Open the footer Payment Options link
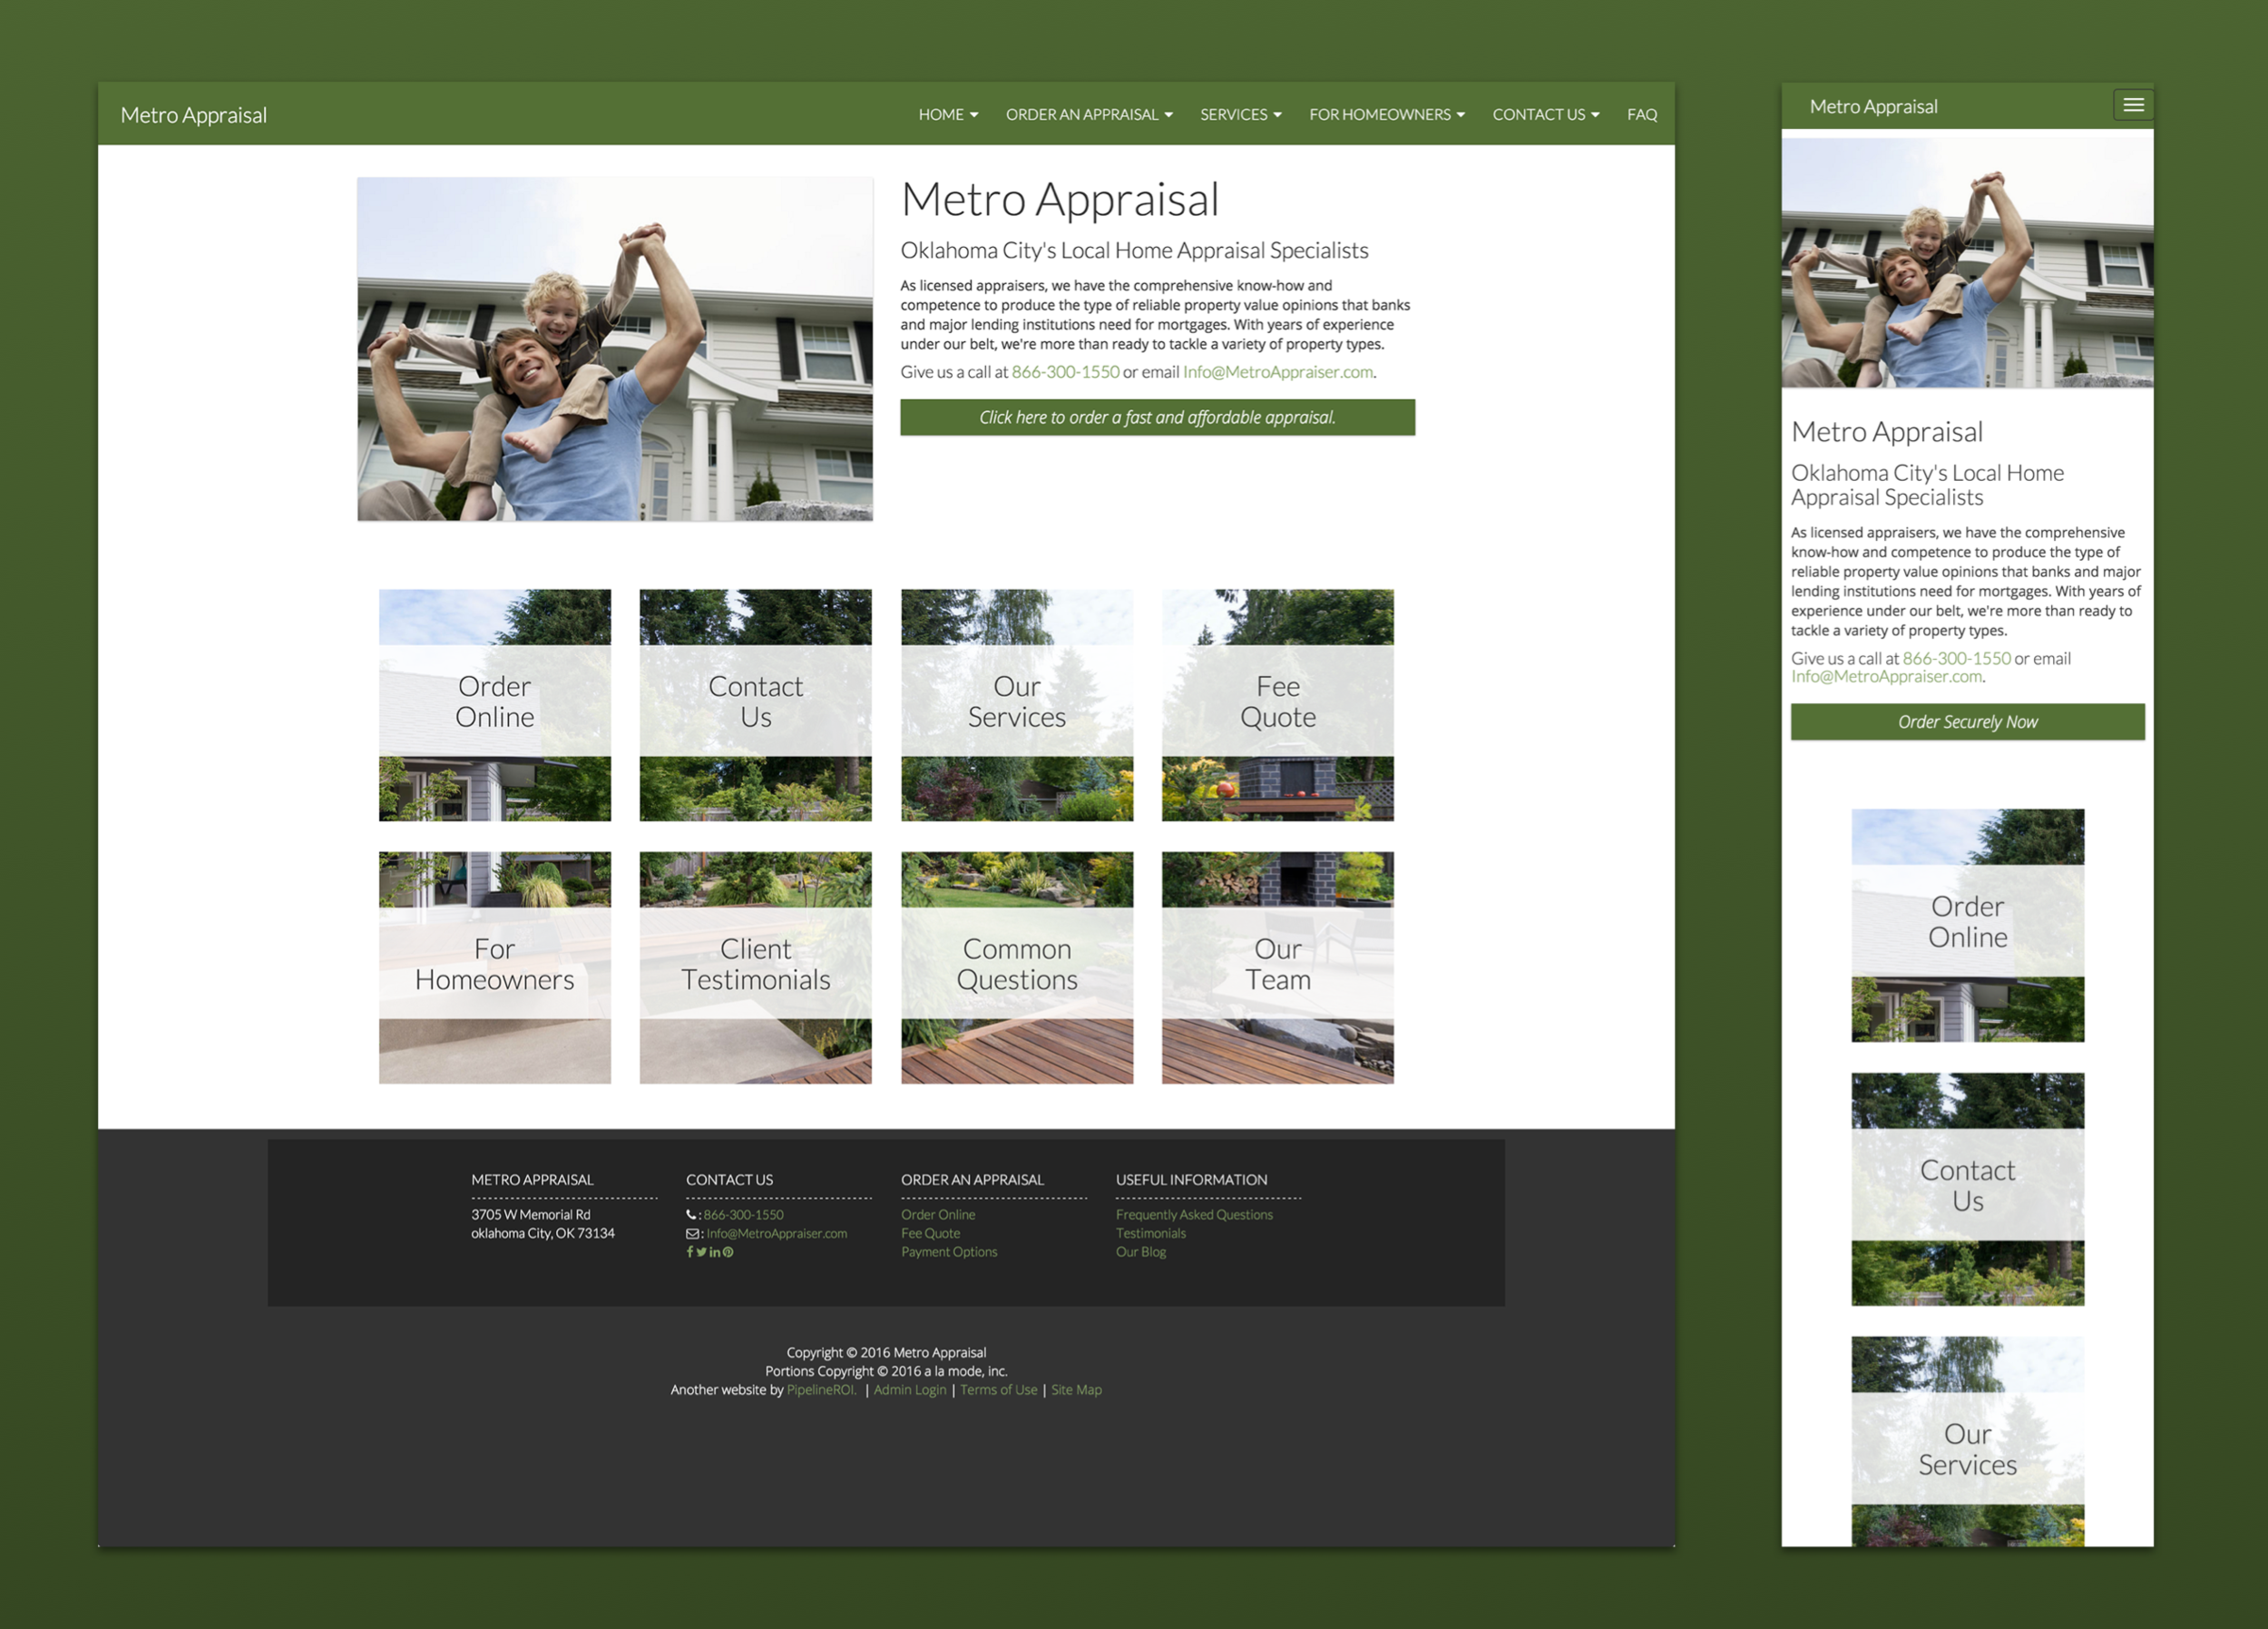This screenshot has height=1629, width=2268. coord(949,1251)
